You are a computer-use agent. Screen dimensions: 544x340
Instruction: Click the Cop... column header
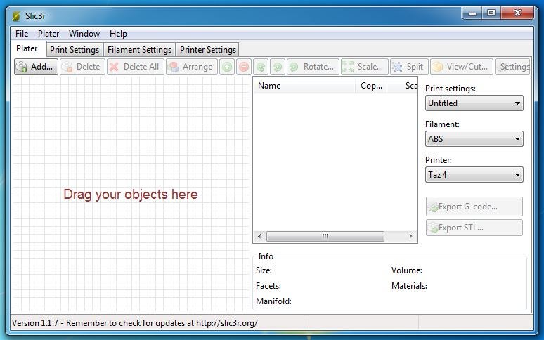371,86
